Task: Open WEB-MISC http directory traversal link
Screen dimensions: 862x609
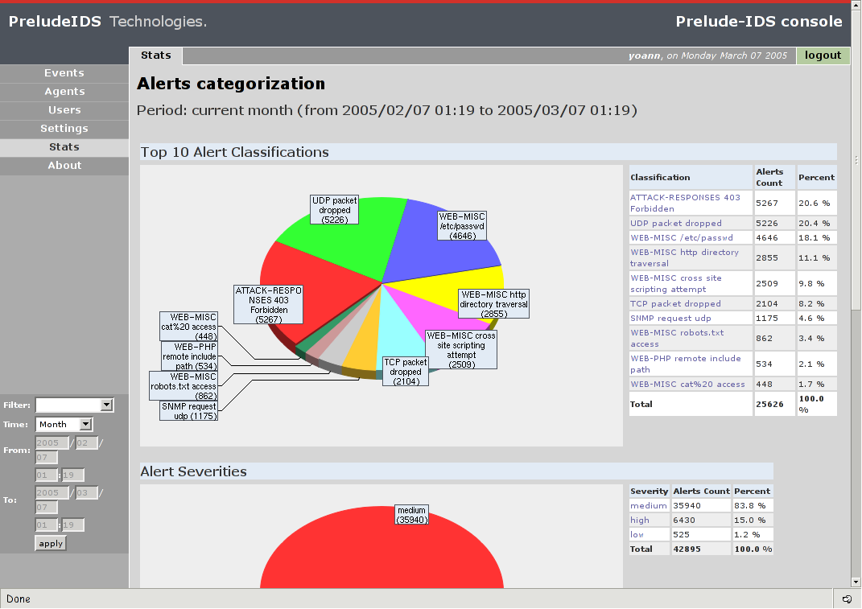Action: [684, 257]
